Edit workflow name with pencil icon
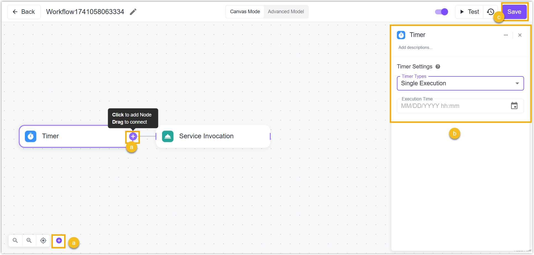The image size is (534, 255). (x=133, y=12)
